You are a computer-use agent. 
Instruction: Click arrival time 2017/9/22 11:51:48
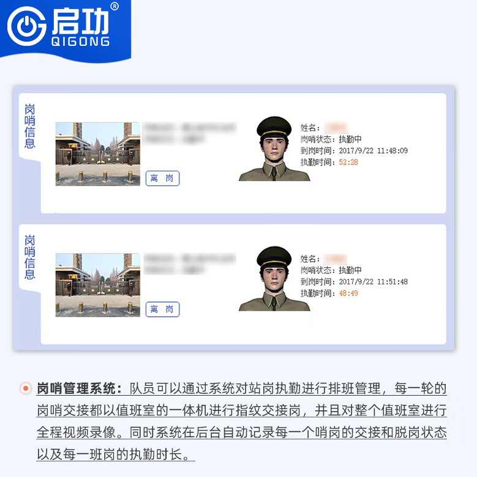click(374, 282)
